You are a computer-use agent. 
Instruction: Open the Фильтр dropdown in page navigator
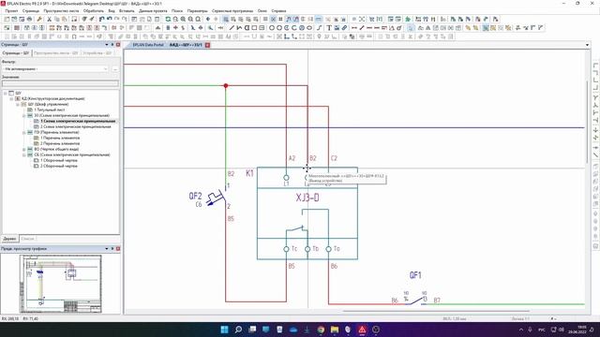tap(56, 68)
